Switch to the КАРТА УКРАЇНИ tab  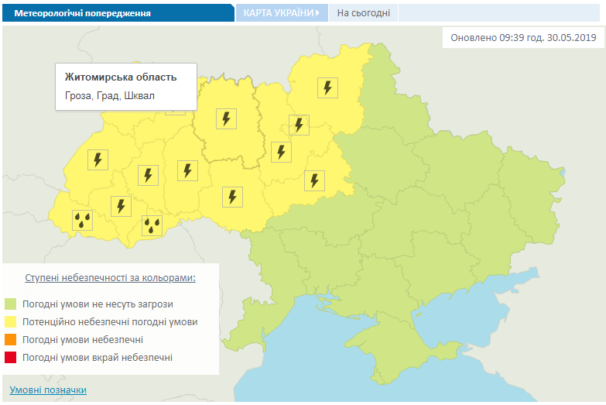(x=282, y=13)
